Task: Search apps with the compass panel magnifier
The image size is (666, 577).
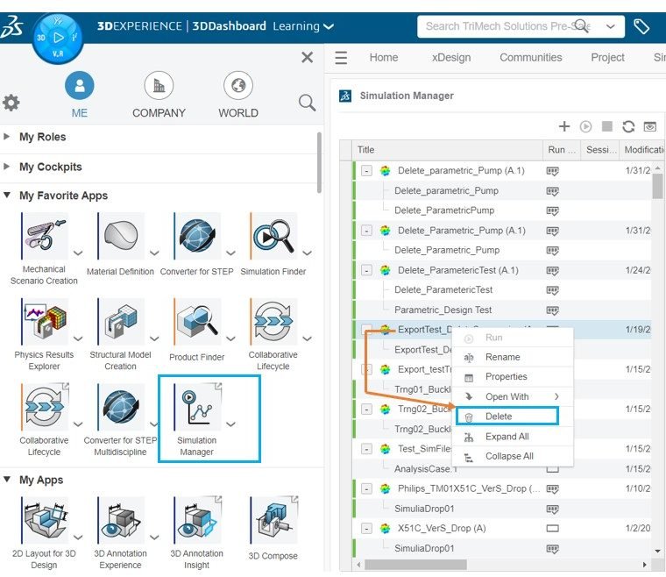Action: point(307,103)
